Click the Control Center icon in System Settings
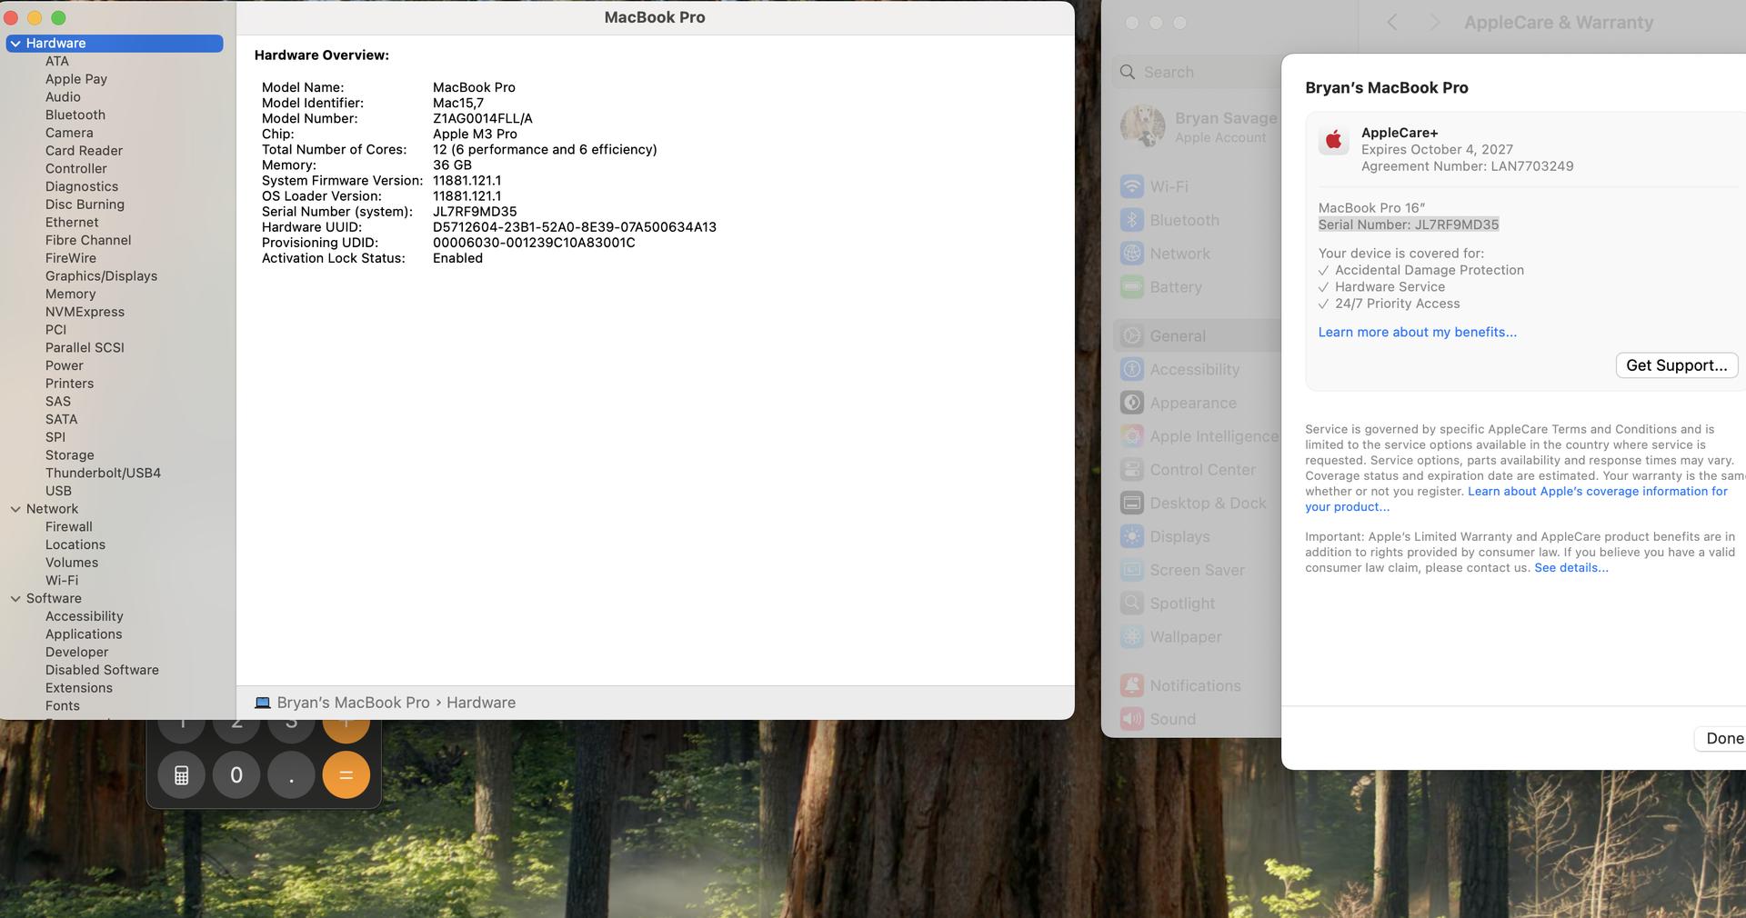Viewport: 1746px width, 918px height. point(1132,470)
